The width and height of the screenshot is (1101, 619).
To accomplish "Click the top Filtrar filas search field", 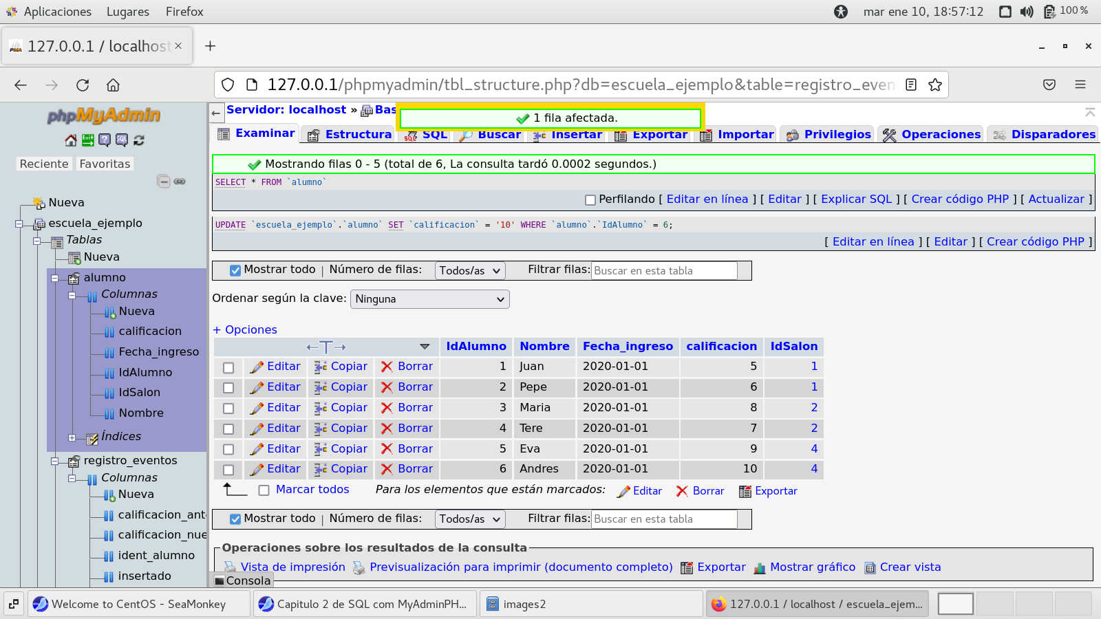I will click(x=664, y=271).
